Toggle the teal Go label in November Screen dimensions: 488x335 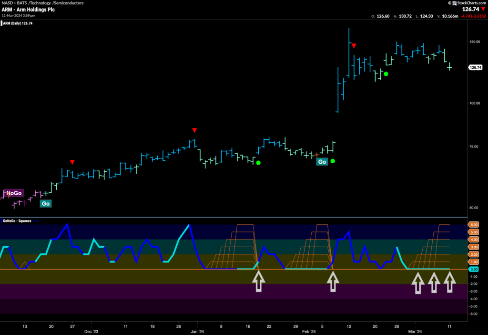coord(45,203)
